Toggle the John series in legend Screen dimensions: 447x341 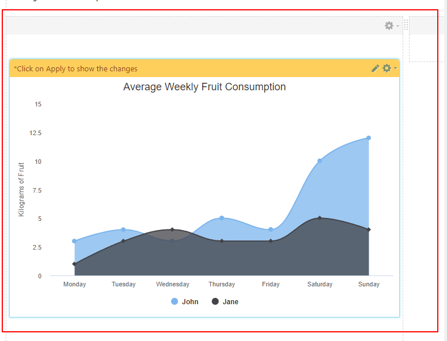(x=190, y=302)
